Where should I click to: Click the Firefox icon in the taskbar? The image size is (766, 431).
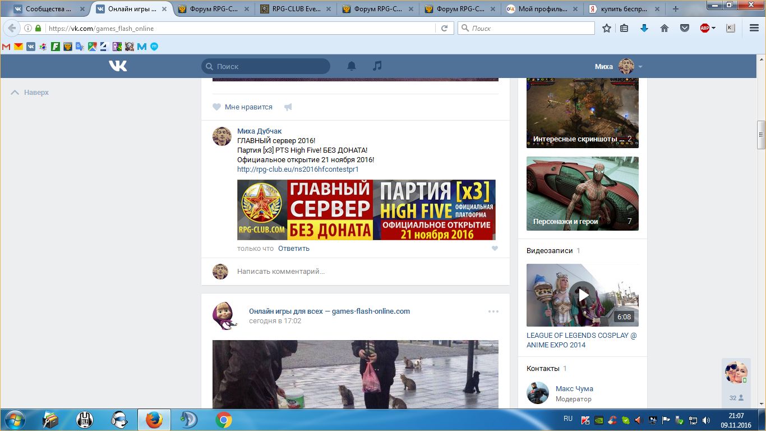pos(154,420)
